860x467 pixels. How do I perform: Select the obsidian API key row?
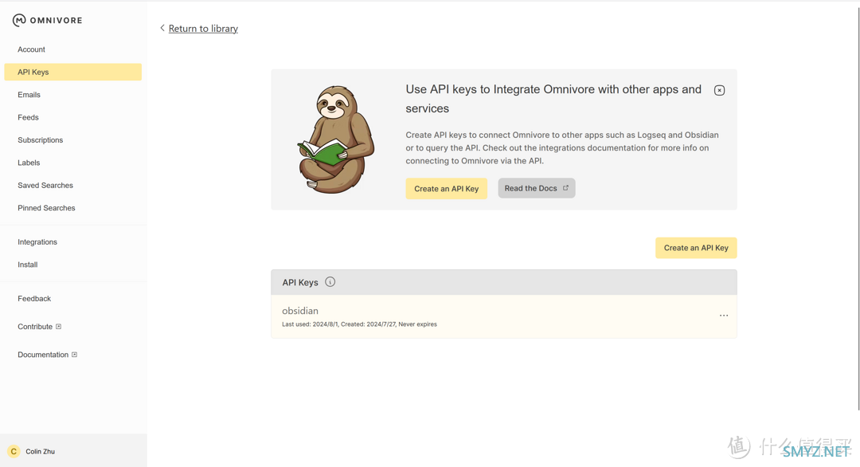(x=503, y=316)
